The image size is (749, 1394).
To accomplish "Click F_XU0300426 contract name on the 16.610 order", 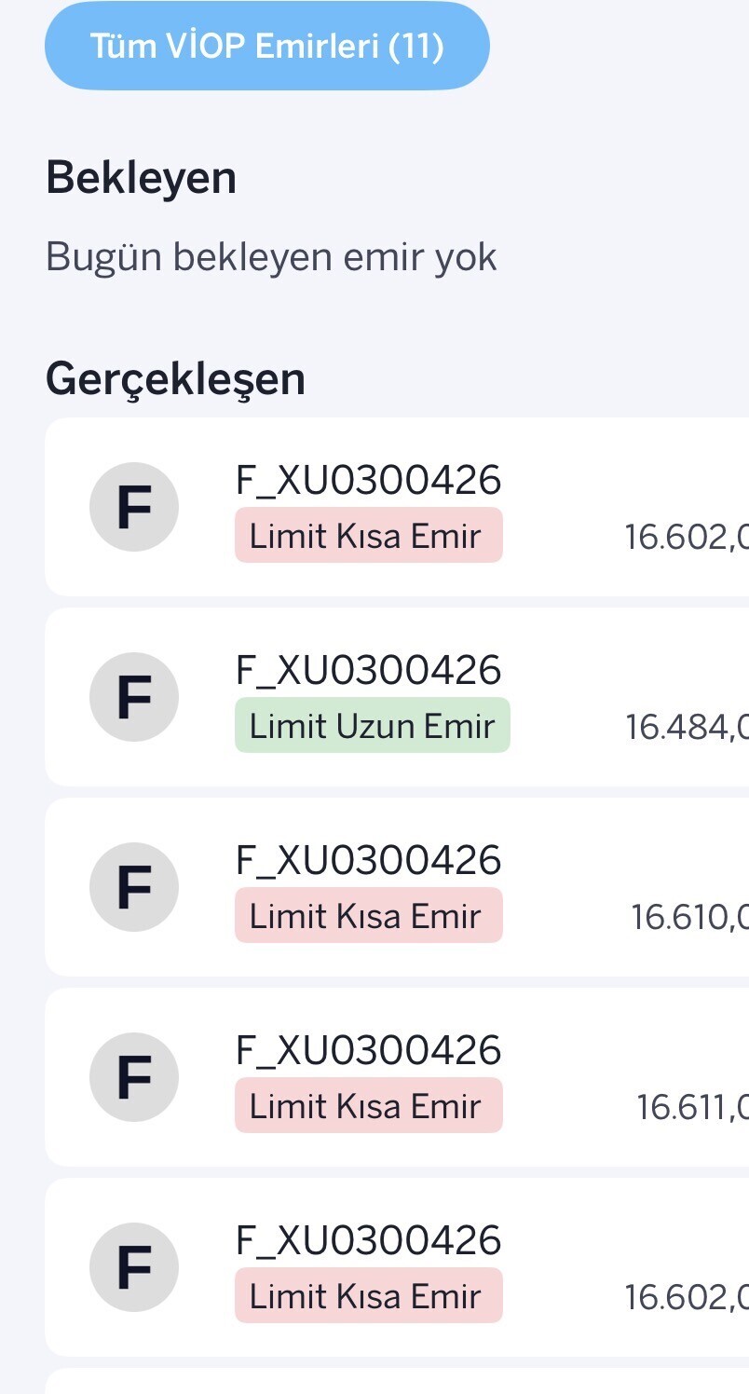I will click(x=368, y=860).
